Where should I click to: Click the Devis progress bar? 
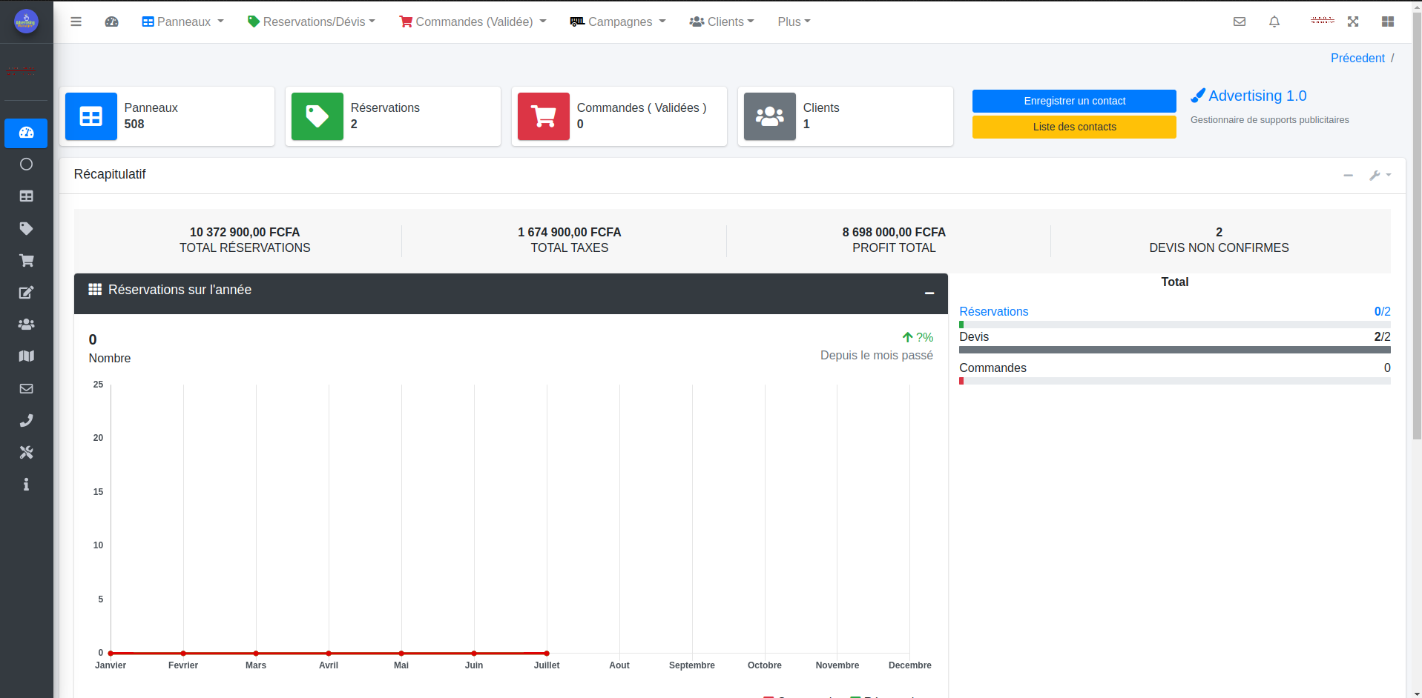(1174, 350)
